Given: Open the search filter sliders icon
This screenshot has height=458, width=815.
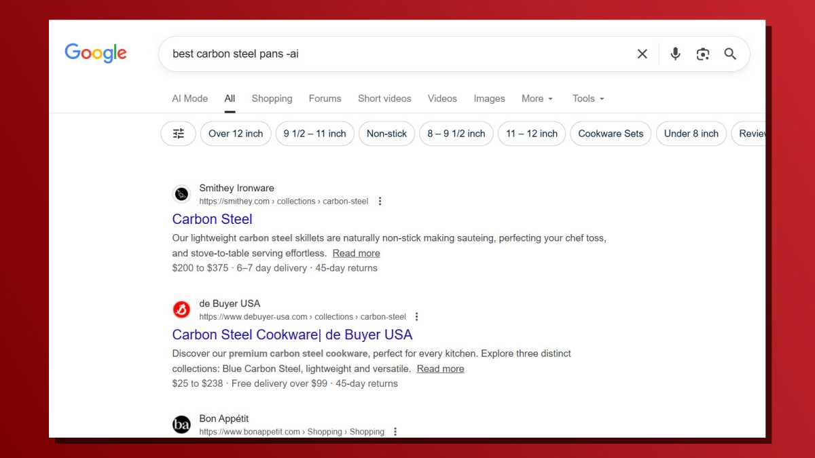Looking at the screenshot, I should click(x=179, y=134).
